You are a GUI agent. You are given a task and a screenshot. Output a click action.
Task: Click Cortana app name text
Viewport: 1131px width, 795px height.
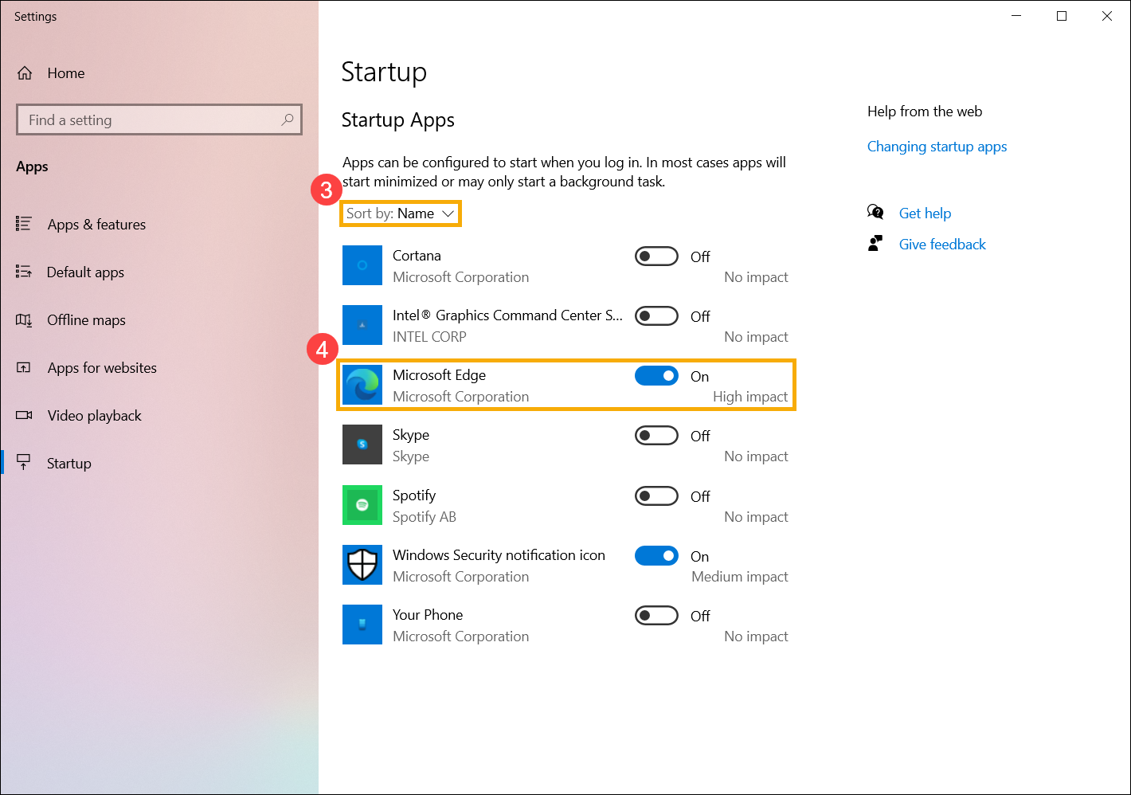tap(417, 256)
